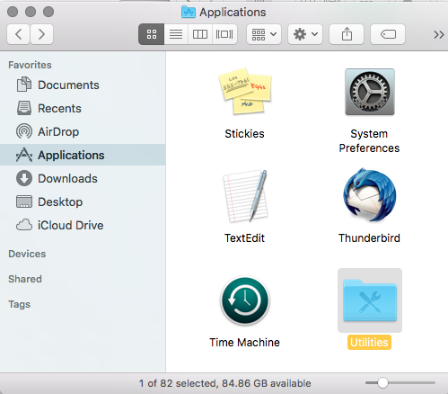Click the Applications folder icon in title bar
Image resolution: width=448 pixels, height=394 pixels.
(x=189, y=12)
